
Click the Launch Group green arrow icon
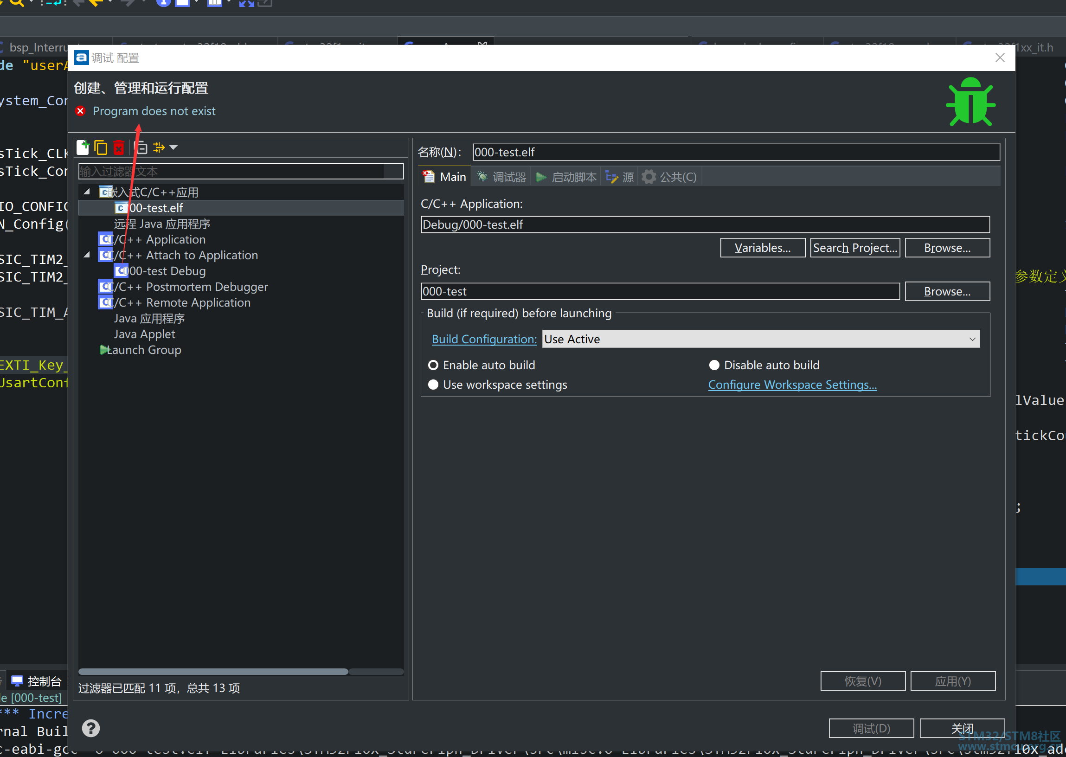pyautogui.click(x=104, y=350)
